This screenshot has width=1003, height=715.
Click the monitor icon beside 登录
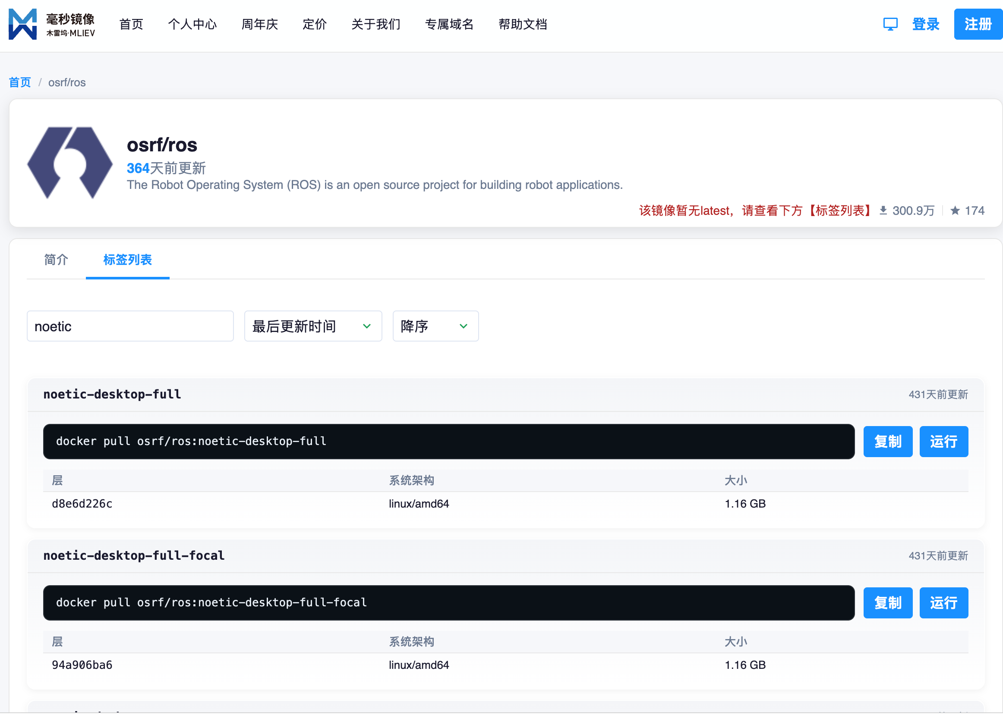(x=890, y=24)
